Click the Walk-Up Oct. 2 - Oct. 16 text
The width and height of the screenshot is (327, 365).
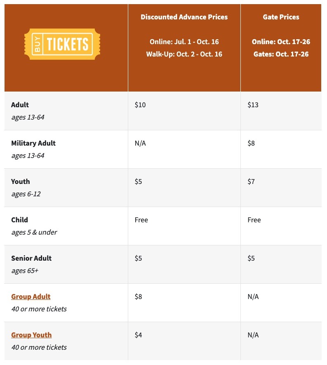pyautogui.click(x=184, y=54)
